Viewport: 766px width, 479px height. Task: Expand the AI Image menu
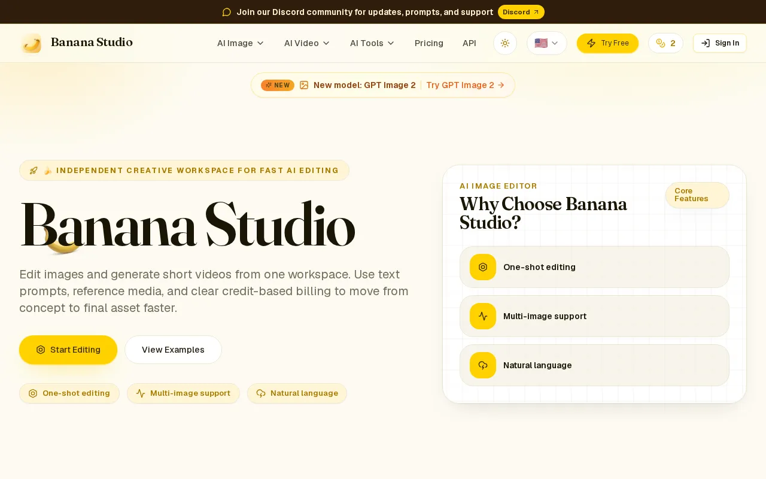click(x=241, y=43)
